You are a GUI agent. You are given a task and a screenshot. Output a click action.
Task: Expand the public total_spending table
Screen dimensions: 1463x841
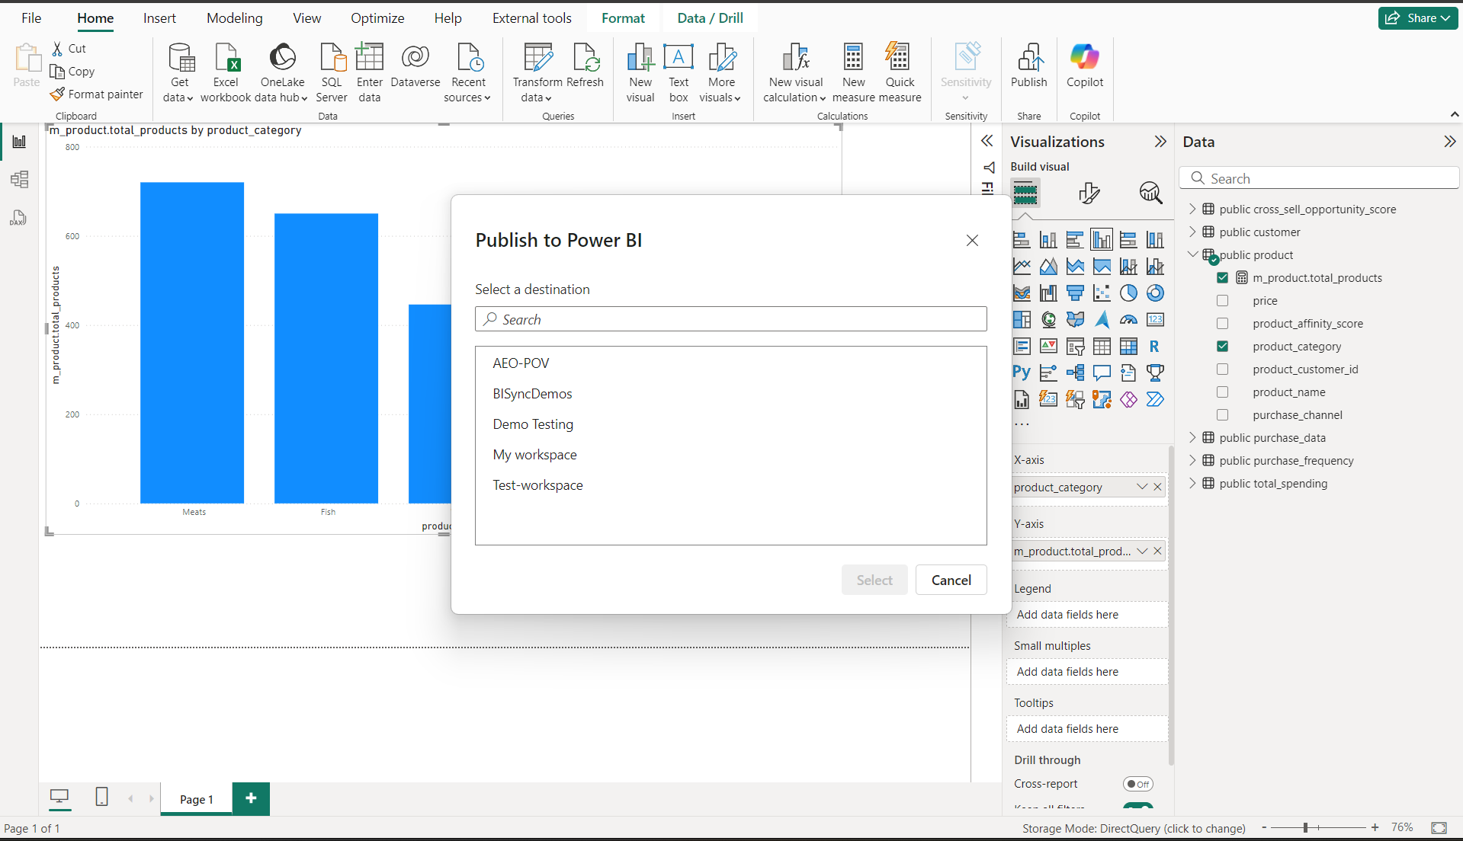(1193, 483)
